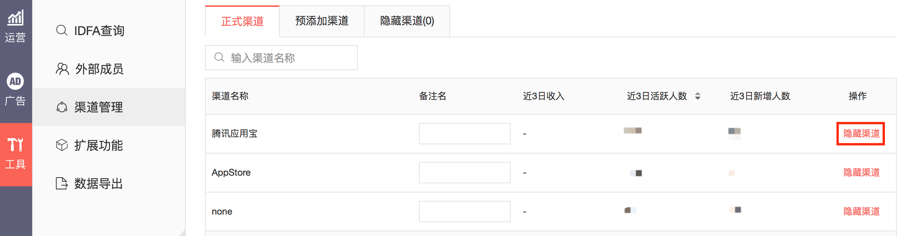Open the AD 广告 section icon
Viewport: 909px width, 236px height.
click(x=16, y=81)
